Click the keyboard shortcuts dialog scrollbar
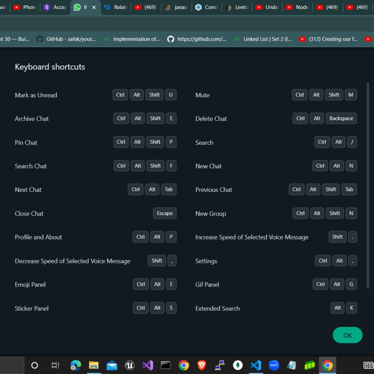 point(368,187)
